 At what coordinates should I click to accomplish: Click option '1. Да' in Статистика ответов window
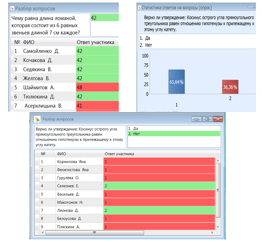(145, 38)
